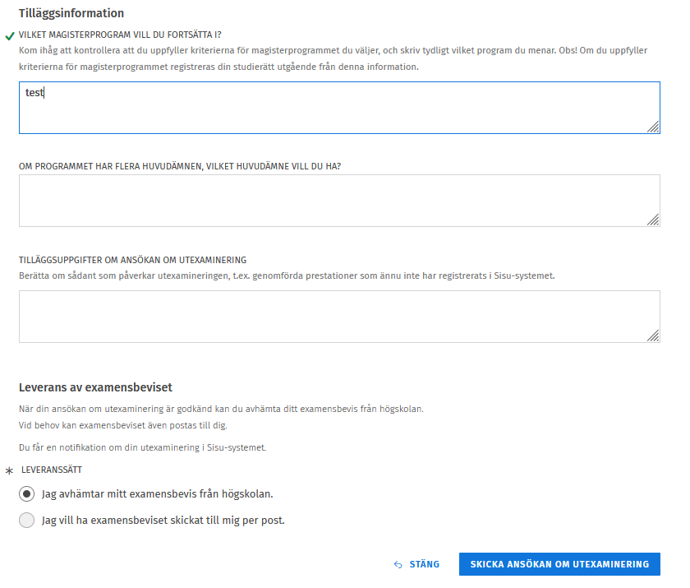Click the 'Leverans av examensbeviset' heading

point(95,387)
